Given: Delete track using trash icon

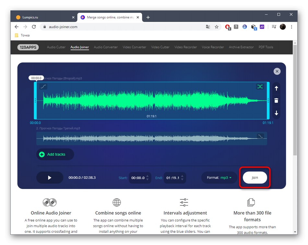Looking at the screenshot, I should click(276, 101).
